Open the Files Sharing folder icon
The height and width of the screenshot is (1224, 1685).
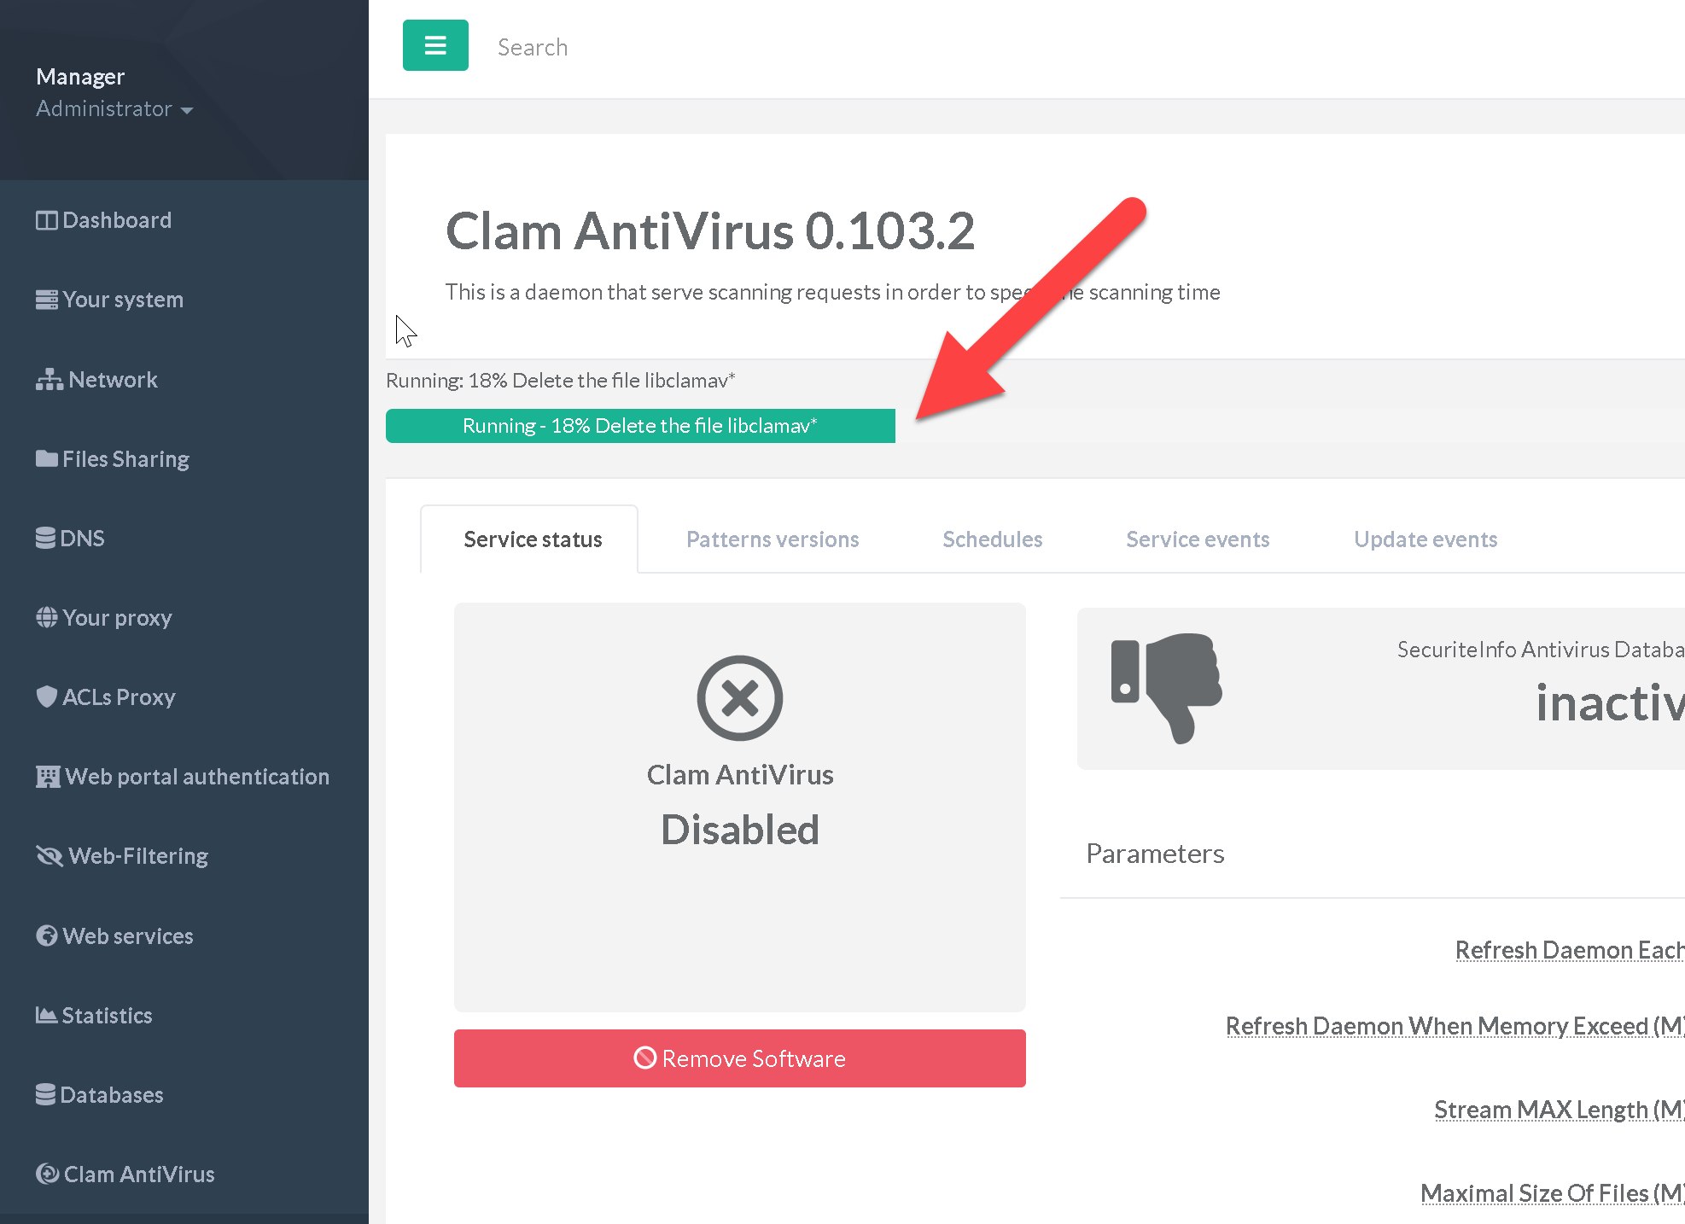(x=46, y=459)
